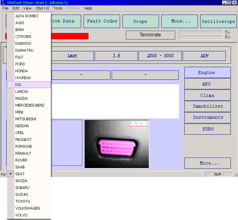Select MINI in the brand list
Screen dimensions: 238x220
(x=29, y=112)
